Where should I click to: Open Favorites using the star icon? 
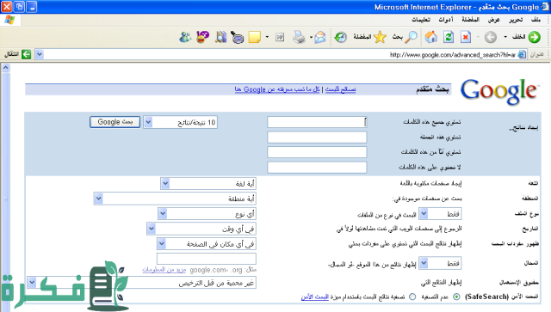click(x=380, y=37)
